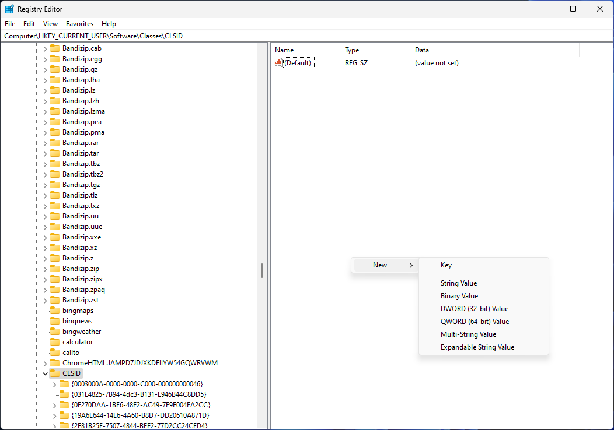Screen dimensions: 614x430
Task: Expand the {0E270DAA-1BE6-48F2-AC49-7E9F004EA2CC} key
Action: click(x=54, y=406)
